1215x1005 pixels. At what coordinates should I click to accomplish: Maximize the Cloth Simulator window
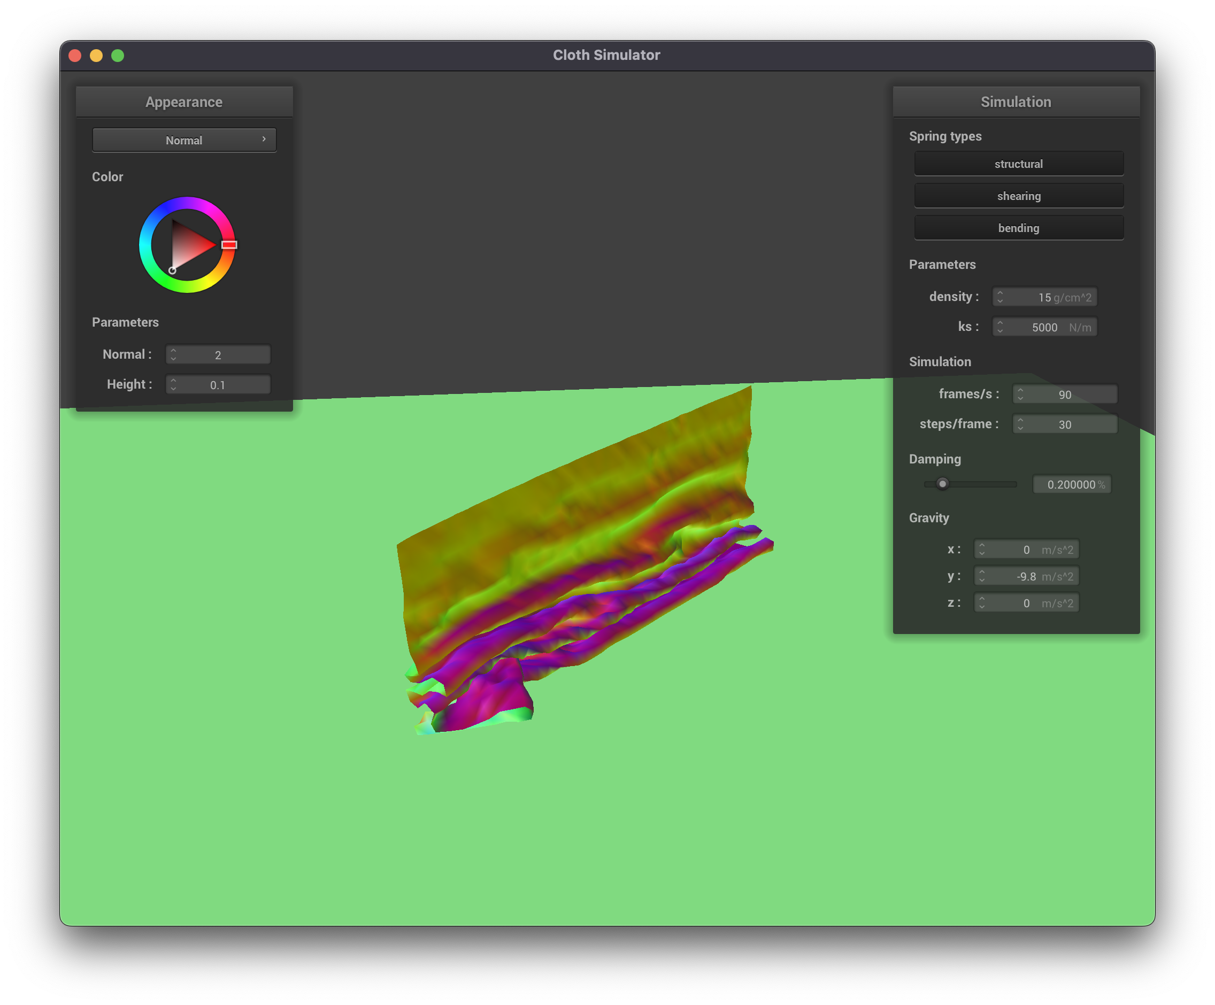coord(118,56)
